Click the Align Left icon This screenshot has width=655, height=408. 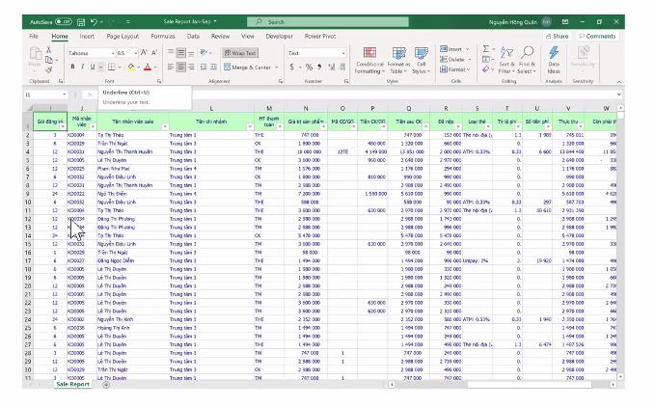pyautogui.click(x=171, y=67)
